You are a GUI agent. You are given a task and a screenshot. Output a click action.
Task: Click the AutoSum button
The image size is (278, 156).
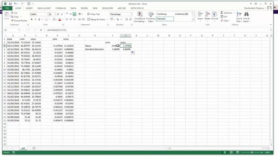click(x=226, y=13)
